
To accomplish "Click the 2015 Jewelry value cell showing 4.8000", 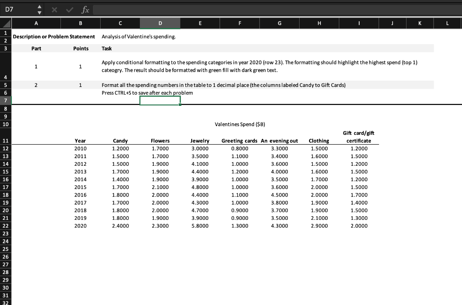I will tap(200, 187).
